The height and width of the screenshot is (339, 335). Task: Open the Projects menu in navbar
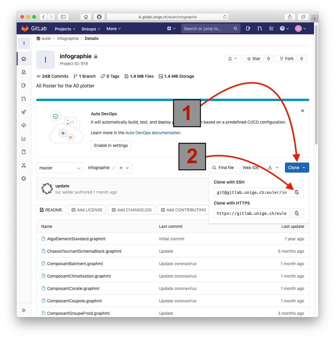[65, 29]
